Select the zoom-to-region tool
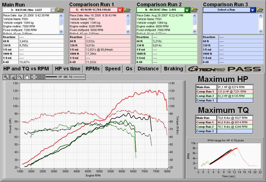This screenshot has height=182, width=266. [x=13, y=77]
